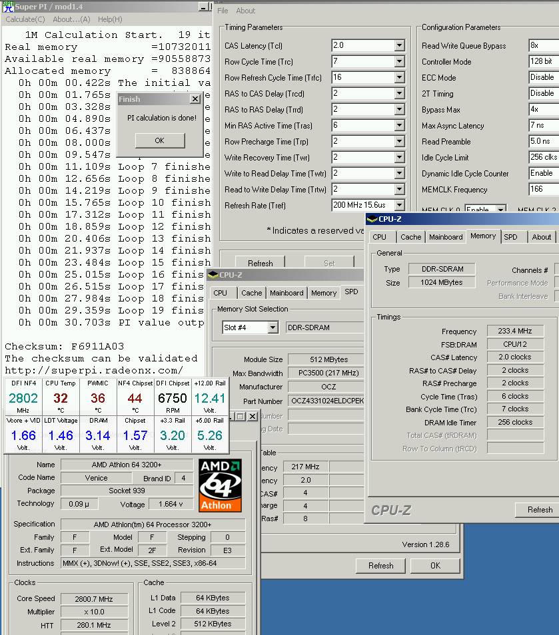The width and height of the screenshot is (559, 635).
Task: Click the Read Write Queue Bypass 8x field
Action: click(x=543, y=45)
